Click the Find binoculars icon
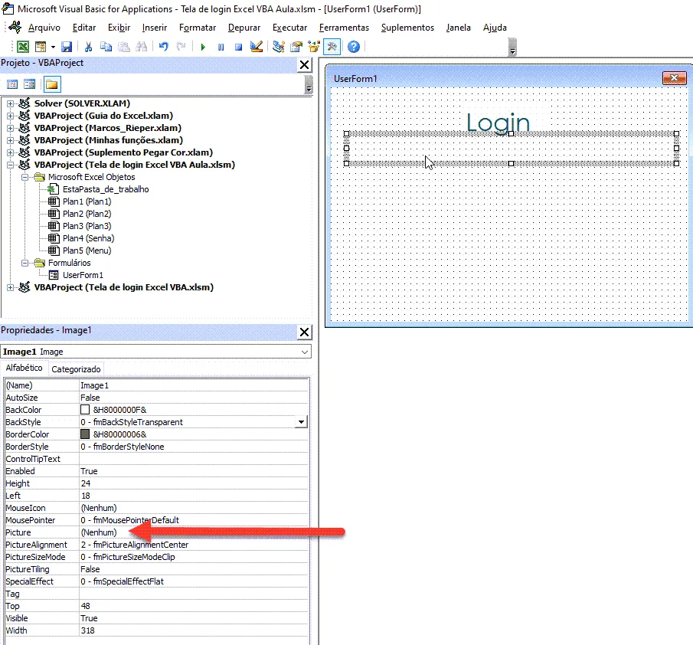 click(x=142, y=47)
